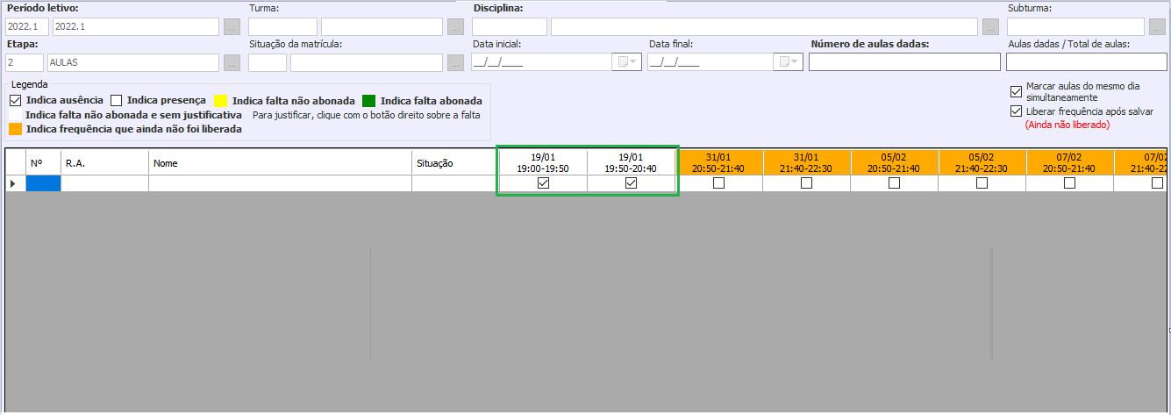Image resolution: width=1171 pixels, height=415 pixels.
Task: Check absence for 07/02 20:50-21:40 class
Action: pos(1069,183)
